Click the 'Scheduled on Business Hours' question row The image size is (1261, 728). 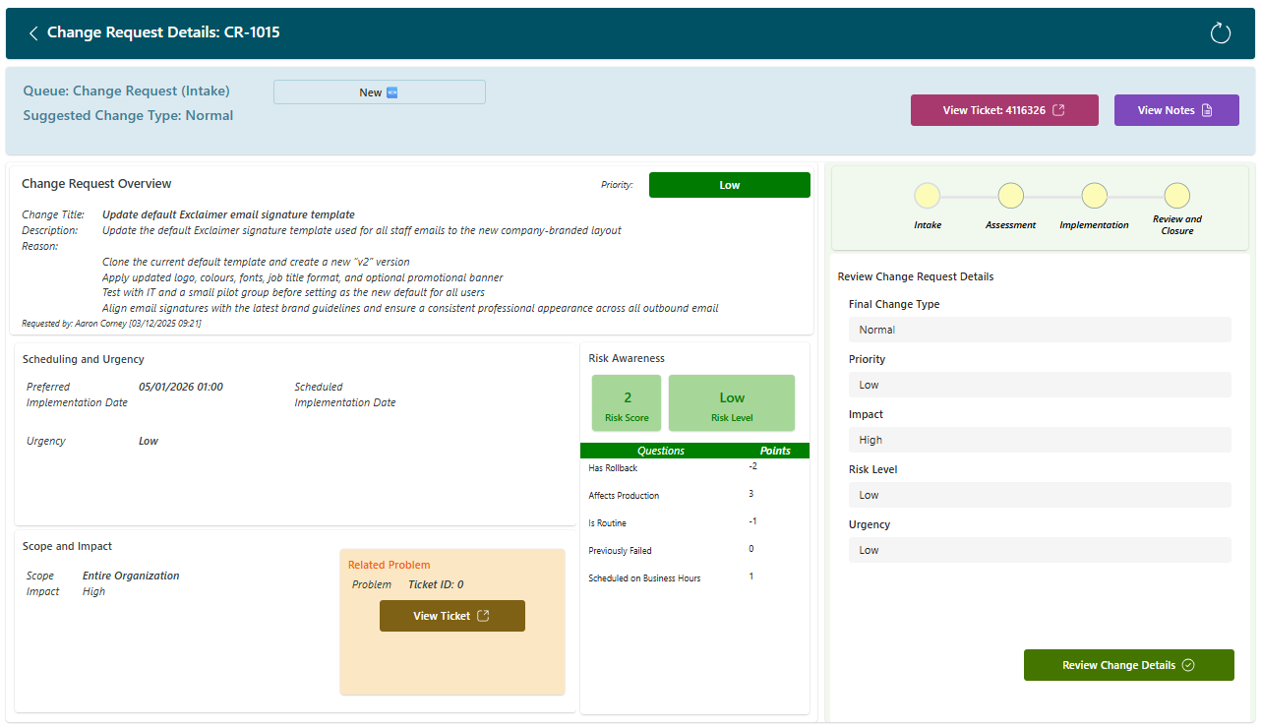(694, 577)
